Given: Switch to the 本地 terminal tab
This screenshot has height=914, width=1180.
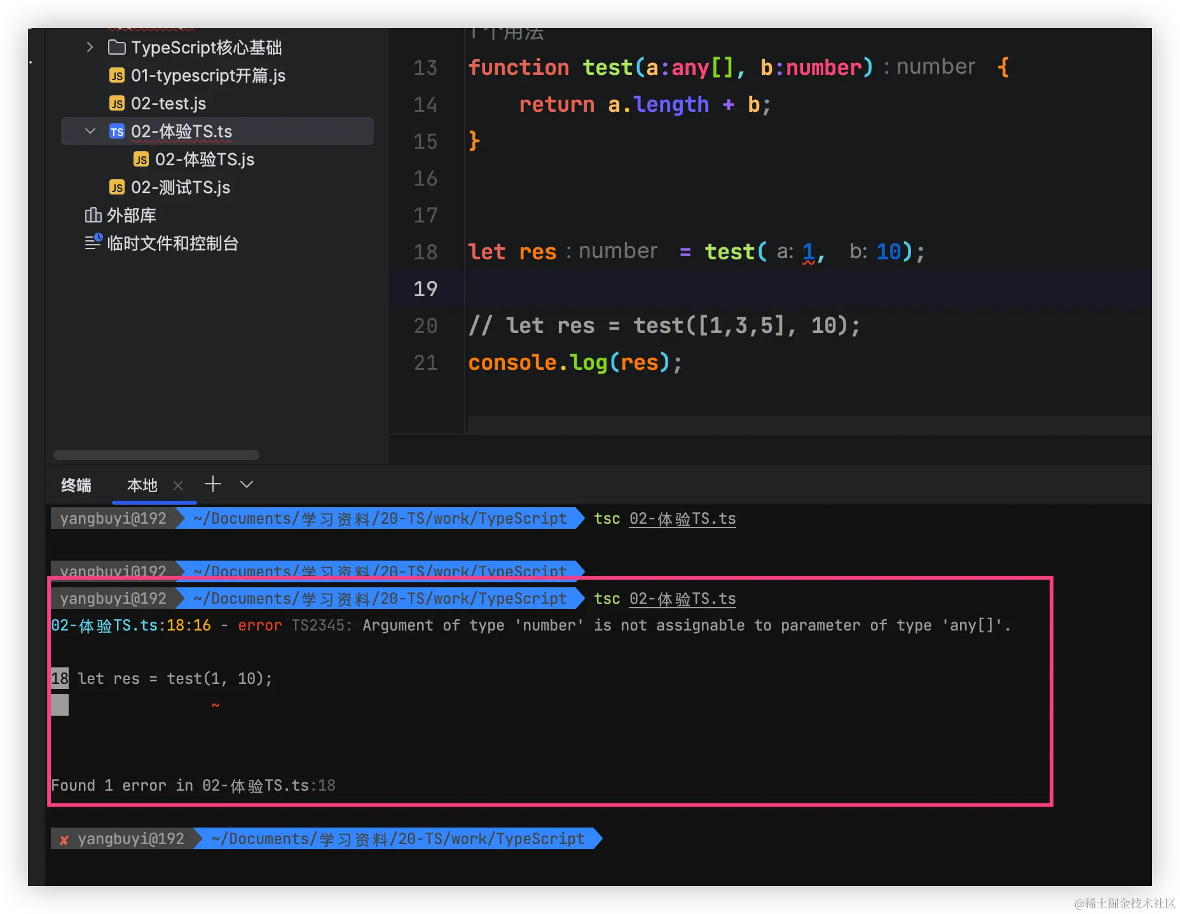Looking at the screenshot, I should tap(142, 486).
